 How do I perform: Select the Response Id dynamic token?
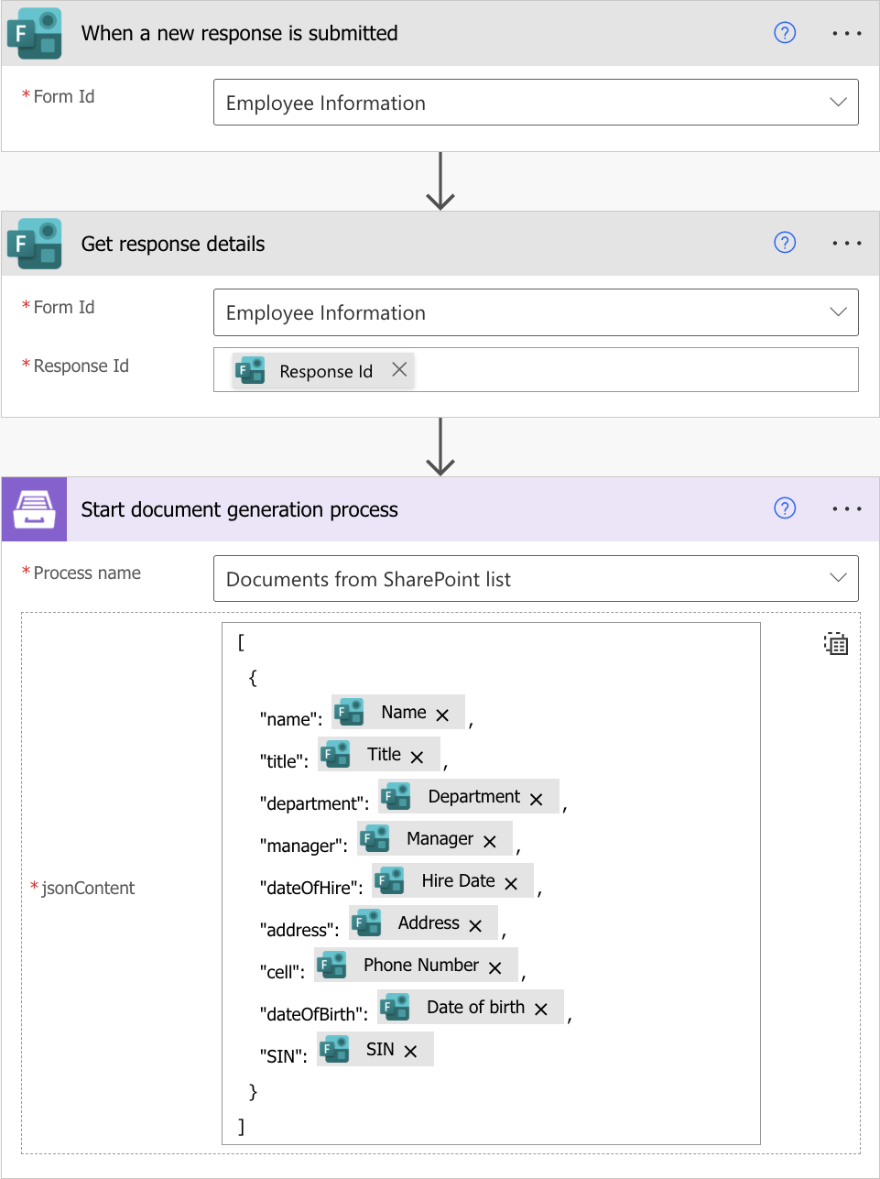coord(325,371)
